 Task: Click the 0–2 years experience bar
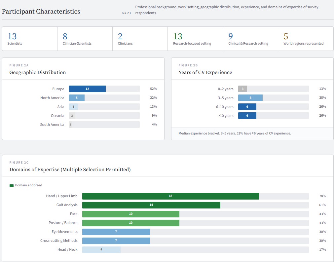click(x=242, y=89)
